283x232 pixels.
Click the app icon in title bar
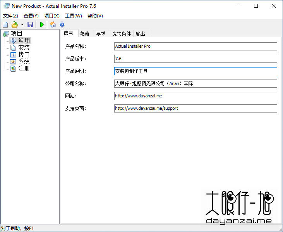click(7, 6)
